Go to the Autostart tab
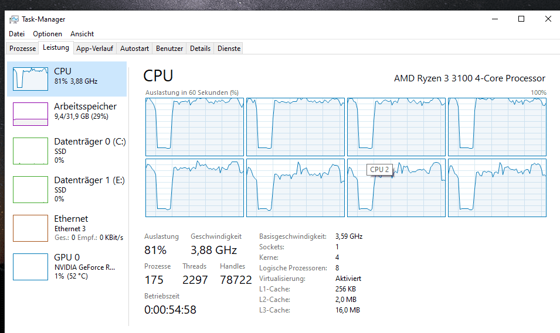560x333 pixels. click(134, 49)
